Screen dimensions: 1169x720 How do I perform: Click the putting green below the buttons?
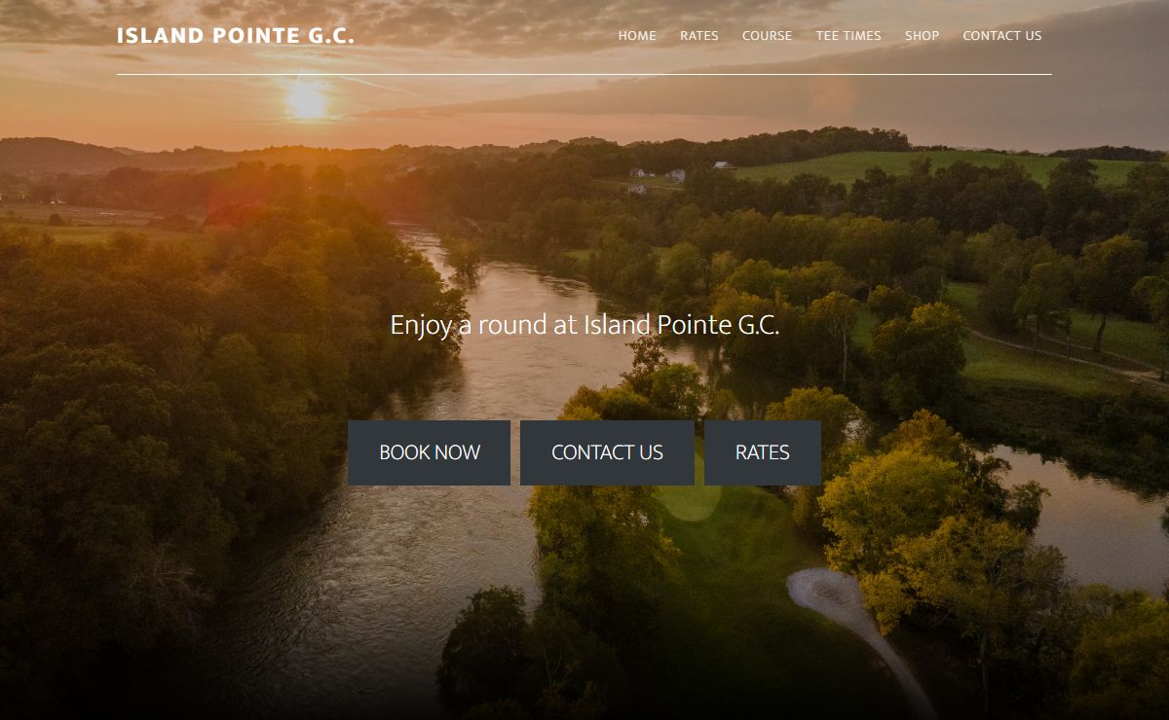(688, 500)
